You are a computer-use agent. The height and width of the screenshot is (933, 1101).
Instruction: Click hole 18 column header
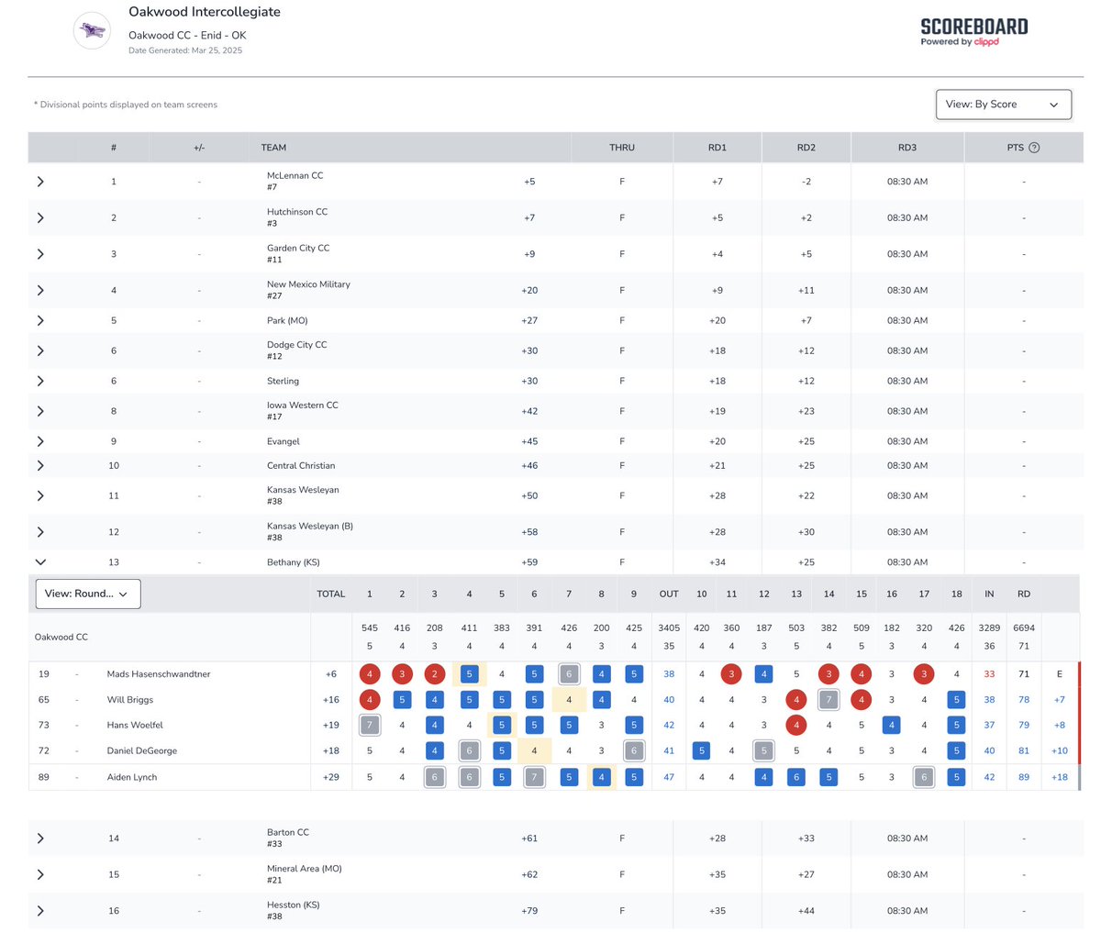(x=957, y=594)
